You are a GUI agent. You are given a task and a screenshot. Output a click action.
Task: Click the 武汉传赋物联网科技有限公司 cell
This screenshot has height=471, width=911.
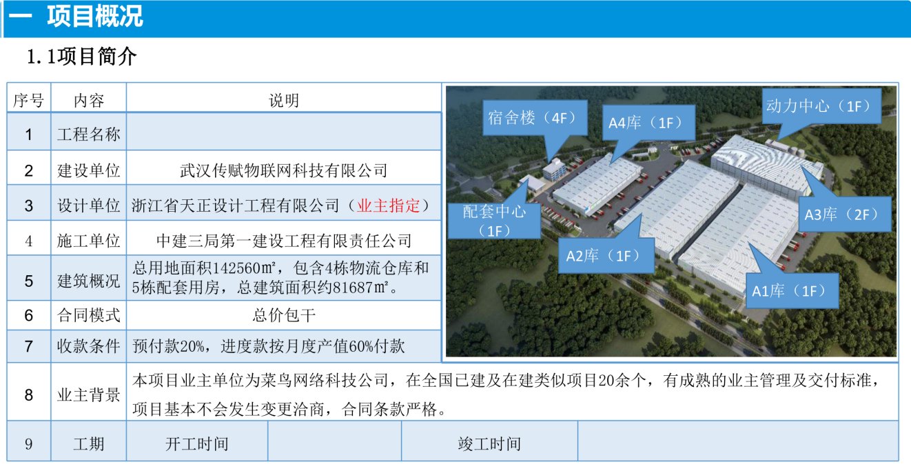[x=283, y=170]
